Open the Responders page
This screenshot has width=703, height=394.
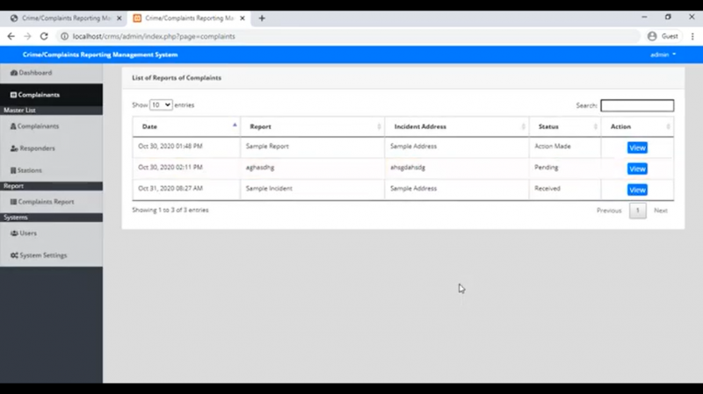(51, 148)
